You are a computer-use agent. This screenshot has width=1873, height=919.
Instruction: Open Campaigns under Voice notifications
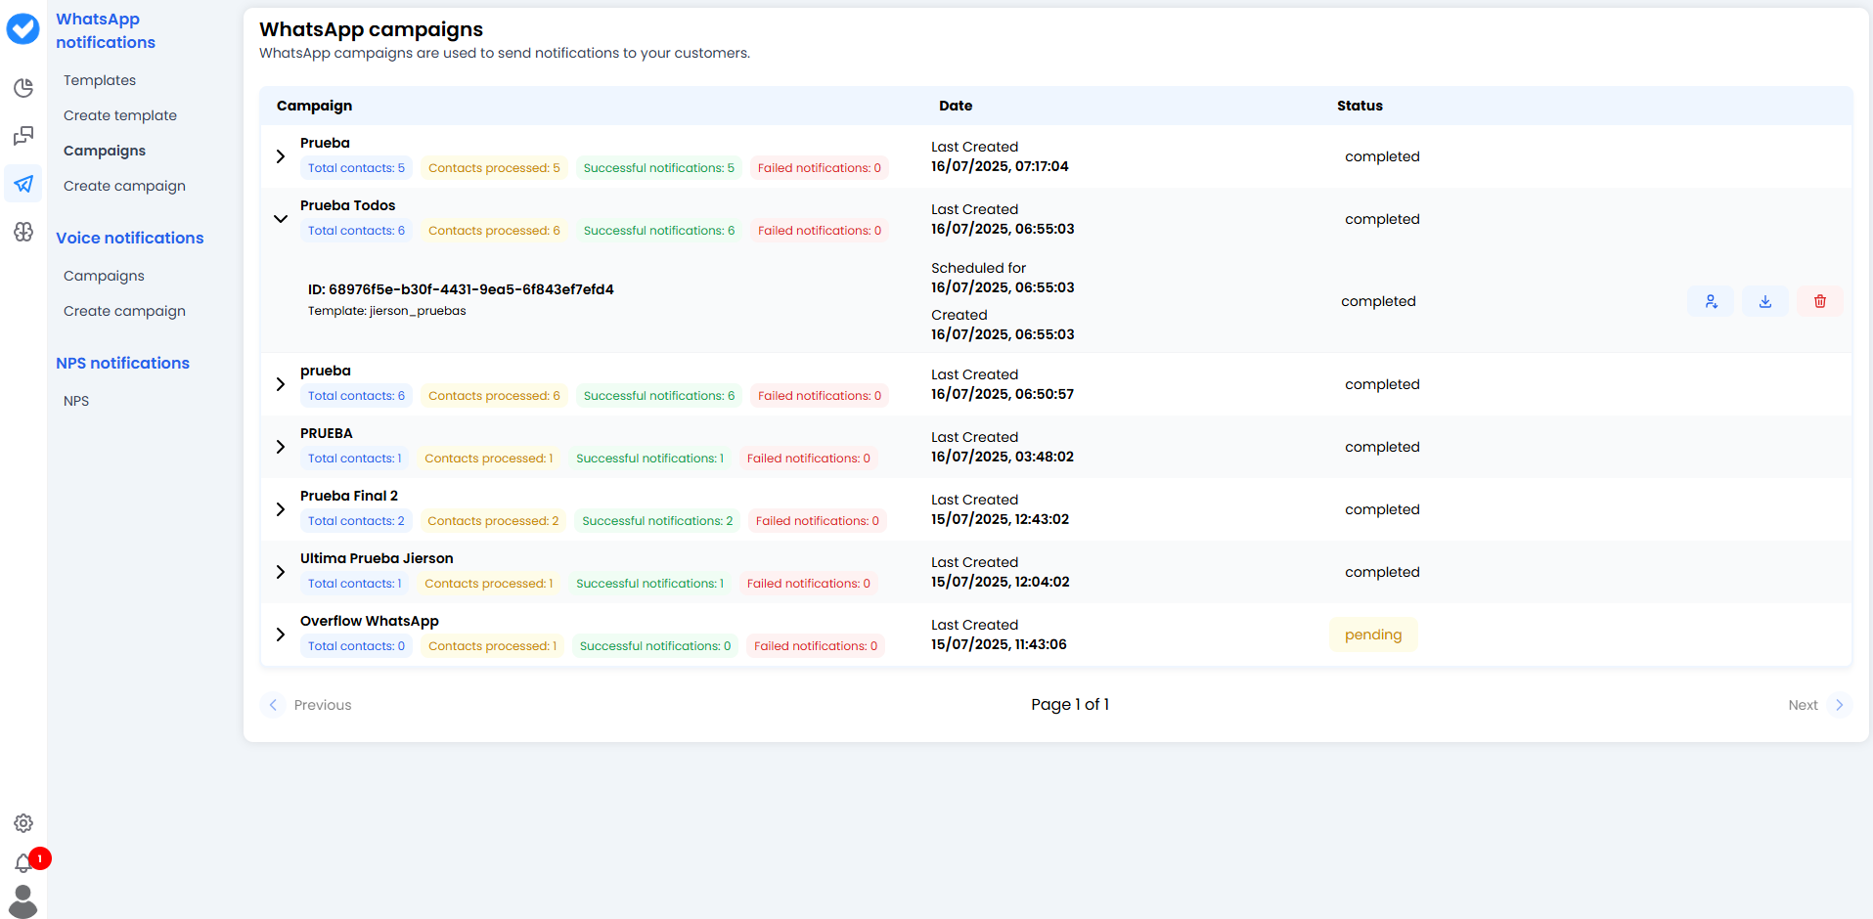104,276
